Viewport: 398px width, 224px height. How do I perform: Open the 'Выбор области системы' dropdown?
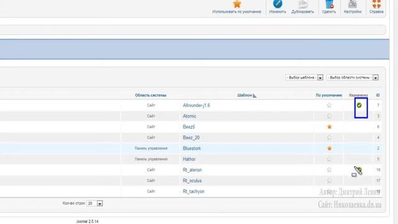353,77
